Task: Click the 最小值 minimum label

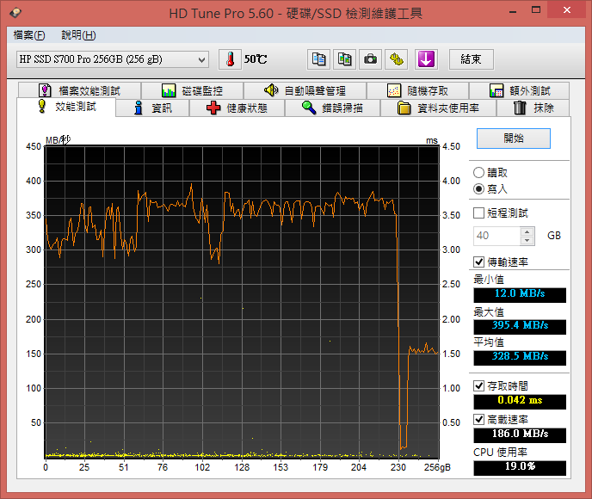Action: 489,280
